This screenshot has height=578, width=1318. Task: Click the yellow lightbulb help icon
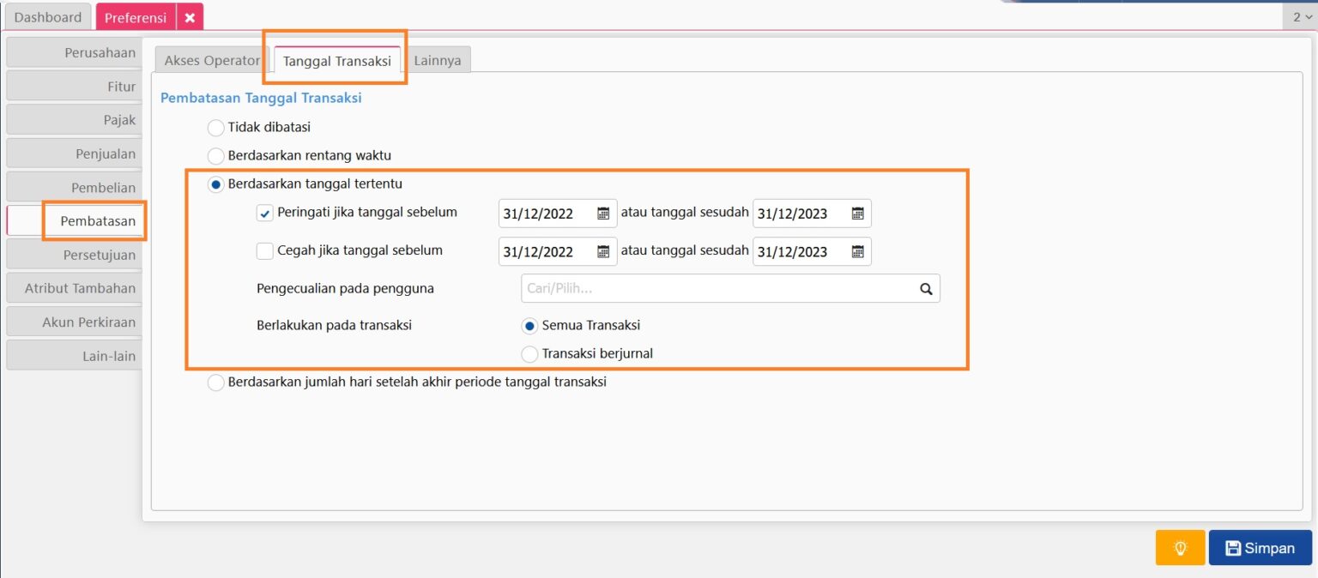click(1179, 547)
